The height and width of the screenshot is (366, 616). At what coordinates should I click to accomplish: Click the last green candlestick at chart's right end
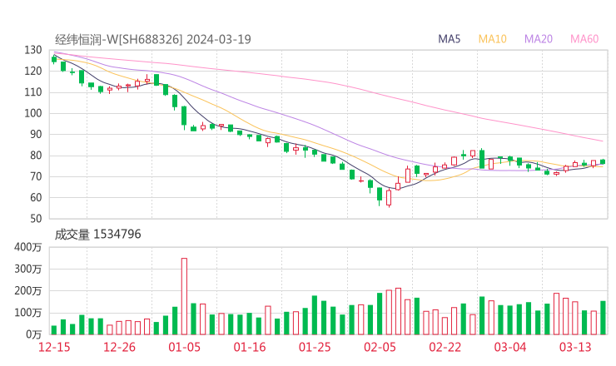(603, 162)
